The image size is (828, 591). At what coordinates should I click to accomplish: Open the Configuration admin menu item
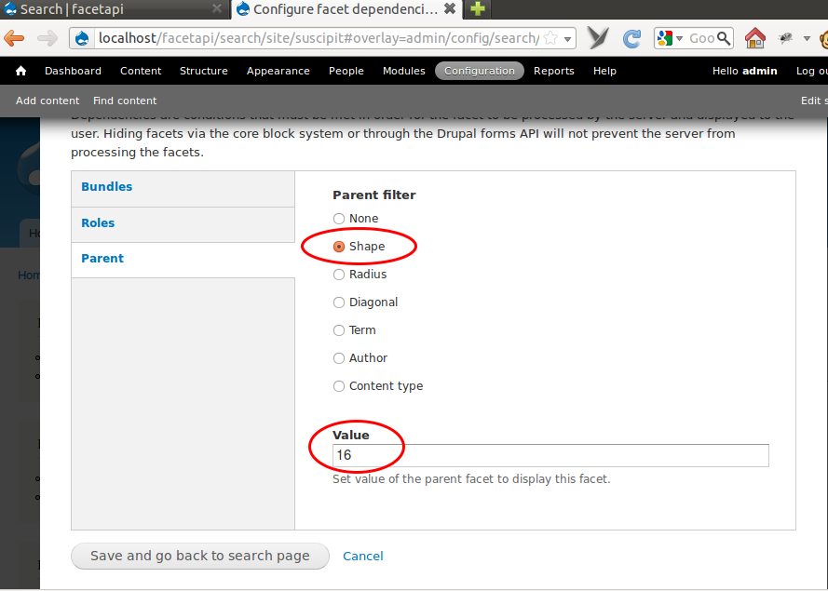(480, 71)
